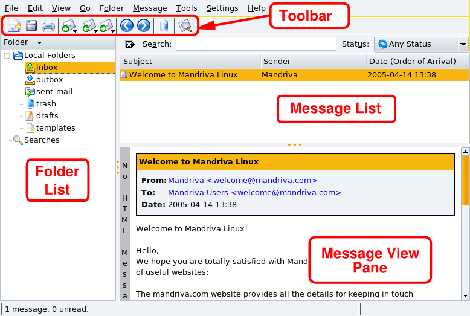Viewport: 470px width, 316px height.
Task: Click the Print toolbar icon
Action: pos(48,25)
